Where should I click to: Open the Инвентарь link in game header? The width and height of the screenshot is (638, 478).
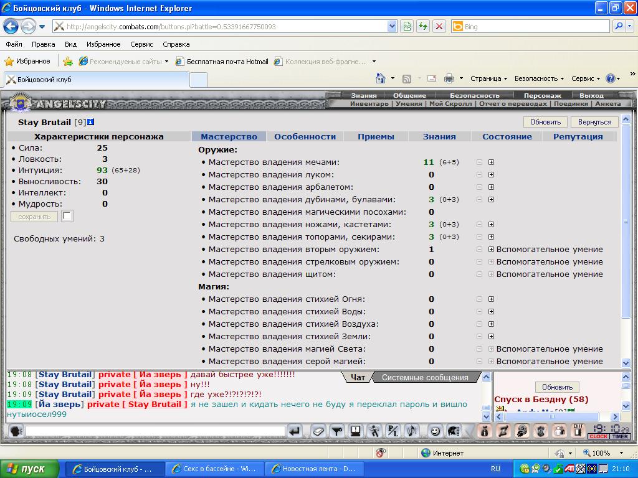[x=369, y=104]
